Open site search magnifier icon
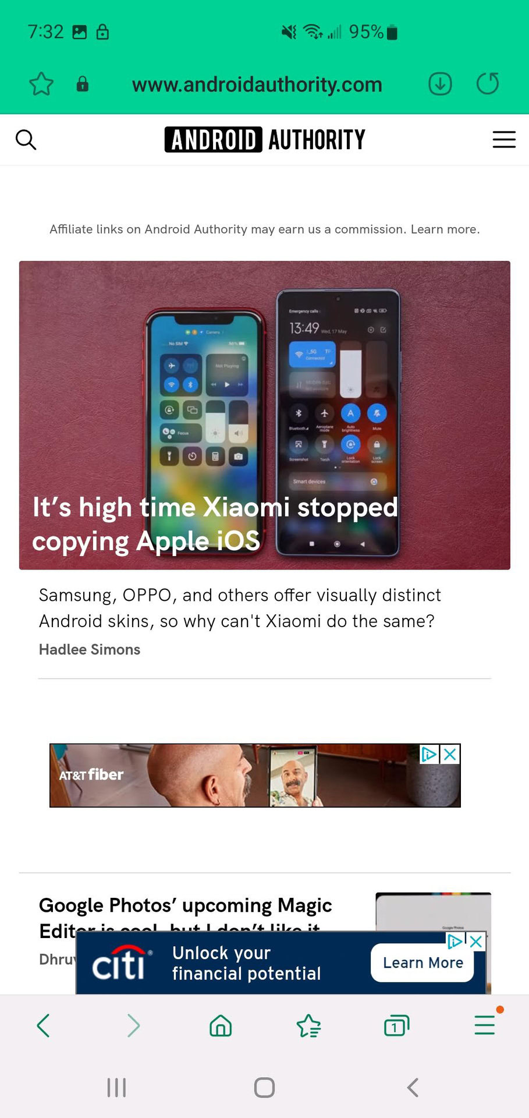Screen dimensions: 529x1118 (26, 140)
